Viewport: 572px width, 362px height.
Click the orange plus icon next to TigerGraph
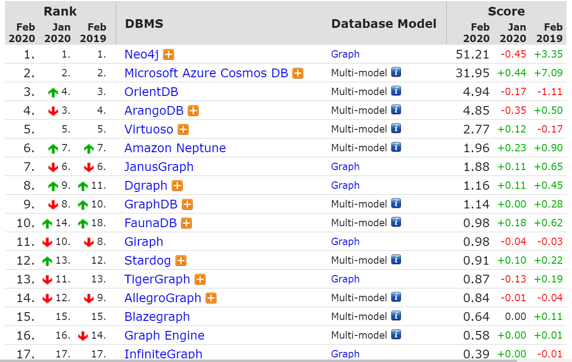click(200, 279)
